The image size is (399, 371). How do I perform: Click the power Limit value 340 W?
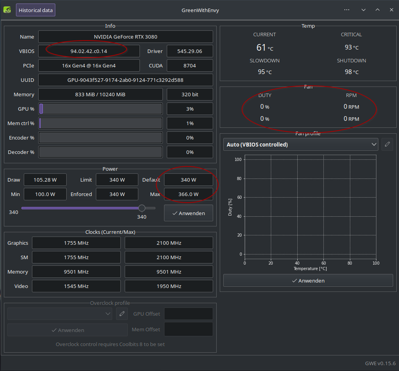click(x=117, y=180)
